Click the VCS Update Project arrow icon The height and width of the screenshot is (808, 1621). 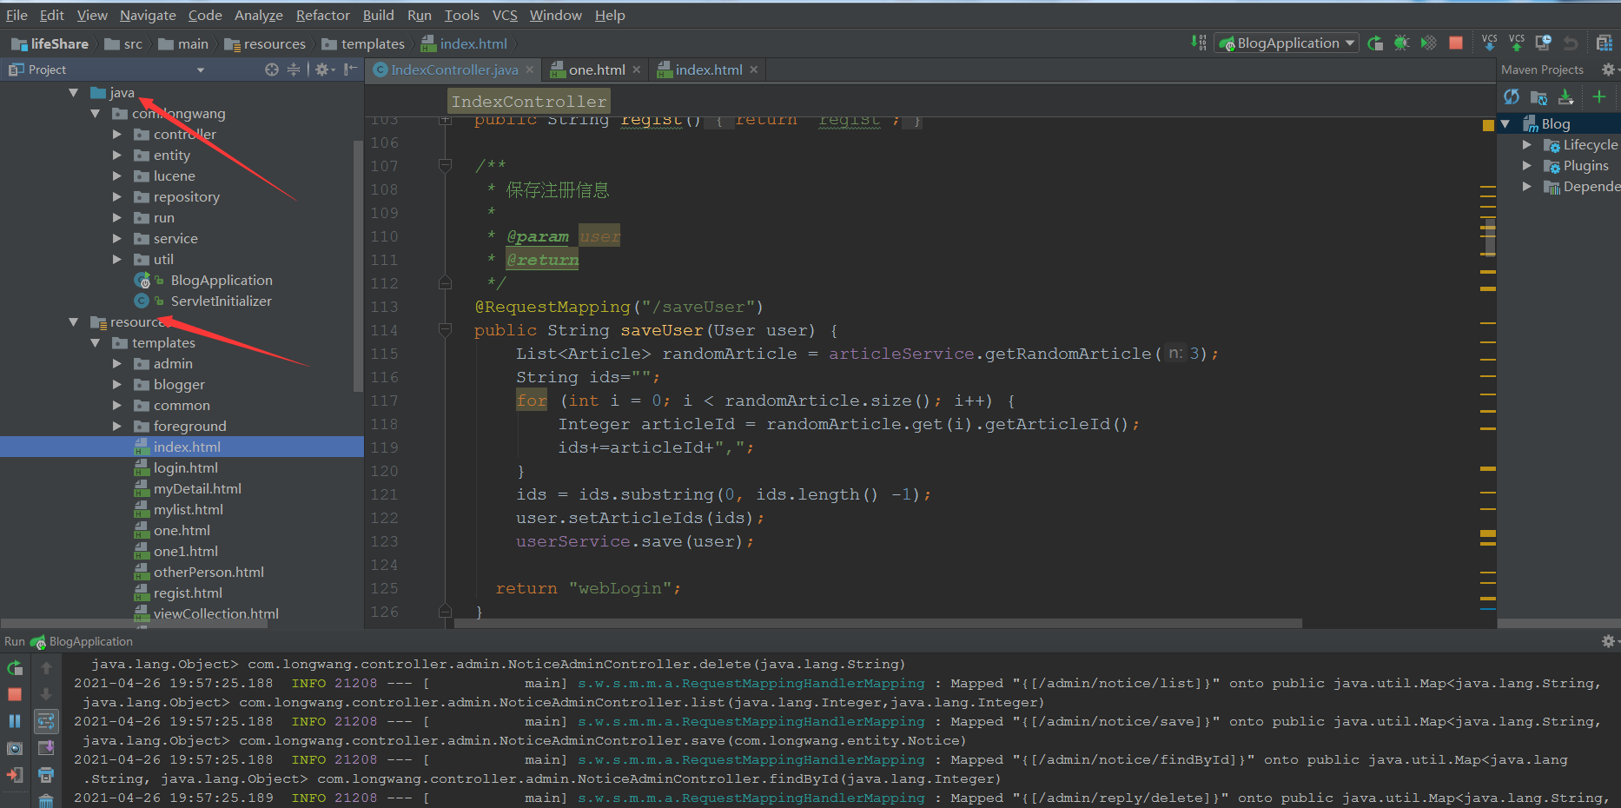pyautogui.click(x=1489, y=41)
